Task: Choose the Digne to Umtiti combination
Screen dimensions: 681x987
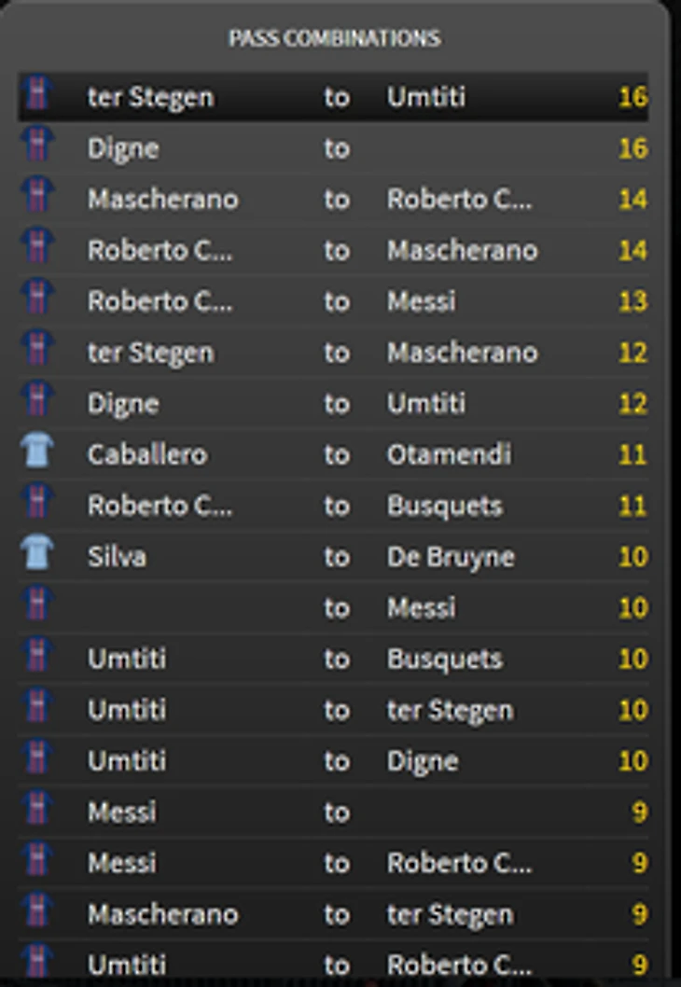Action: 333,404
